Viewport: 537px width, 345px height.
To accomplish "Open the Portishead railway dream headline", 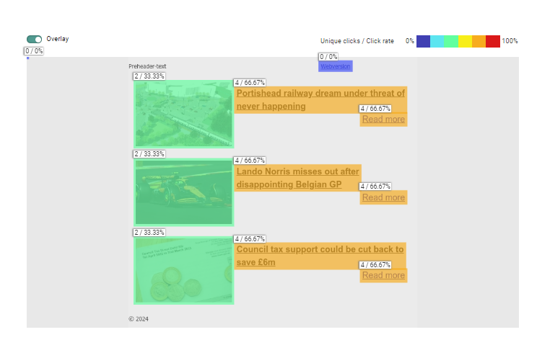I will (320, 99).
